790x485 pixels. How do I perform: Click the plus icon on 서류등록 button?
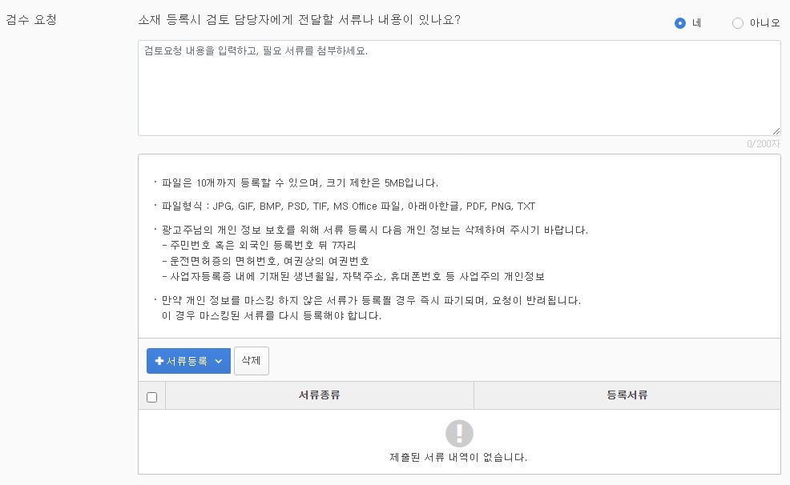pos(158,361)
